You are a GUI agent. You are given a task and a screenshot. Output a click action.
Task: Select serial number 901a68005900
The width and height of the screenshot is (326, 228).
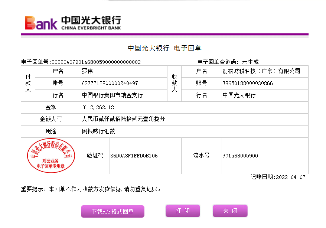tap(240, 156)
